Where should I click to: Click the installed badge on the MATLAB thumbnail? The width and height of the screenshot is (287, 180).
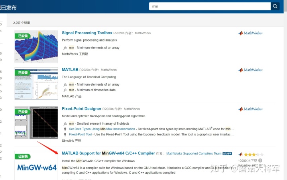(23, 72)
